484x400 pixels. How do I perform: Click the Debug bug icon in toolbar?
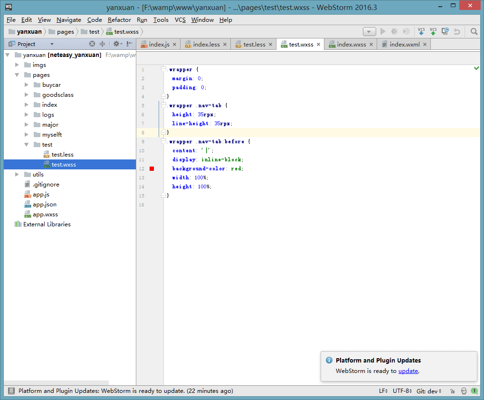(395, 31)
